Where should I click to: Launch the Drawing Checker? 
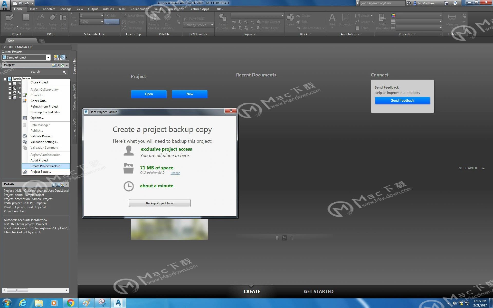(x=154, y=22)
